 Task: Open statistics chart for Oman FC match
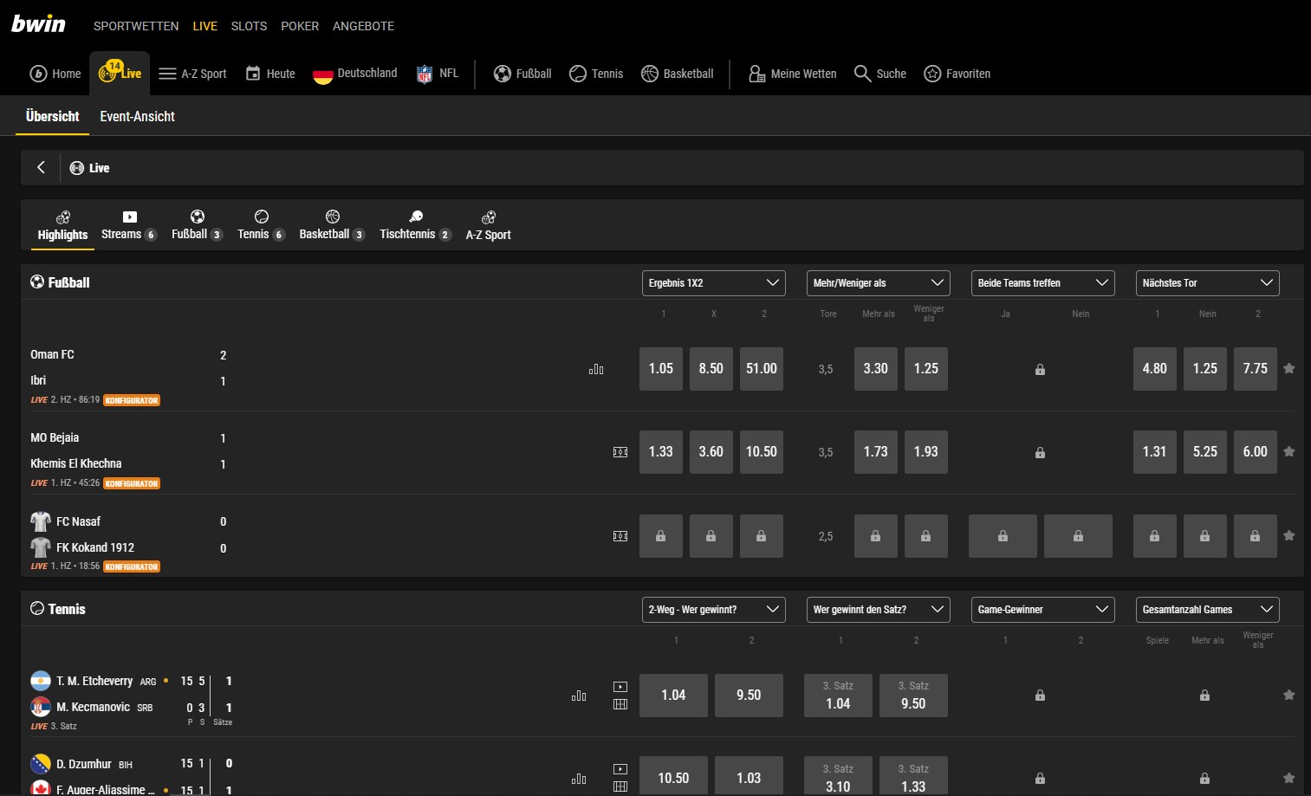point(596,369)
